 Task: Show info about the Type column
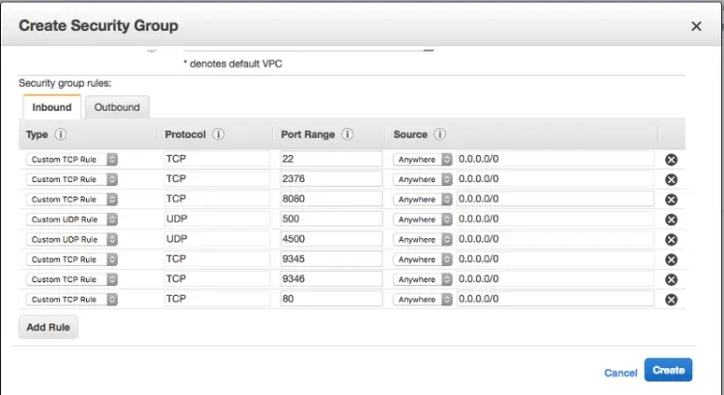pyautogui.click(x=61, y=135)
